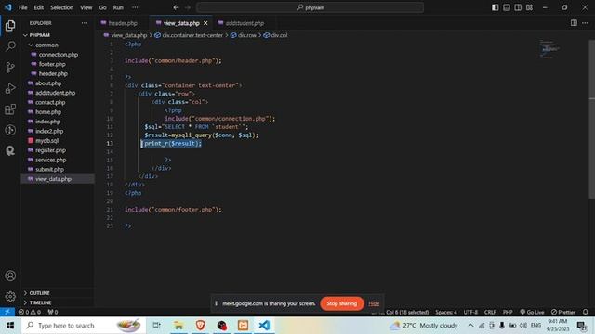Open home.php in explorer
595x334 pixels.
[48, 112]
